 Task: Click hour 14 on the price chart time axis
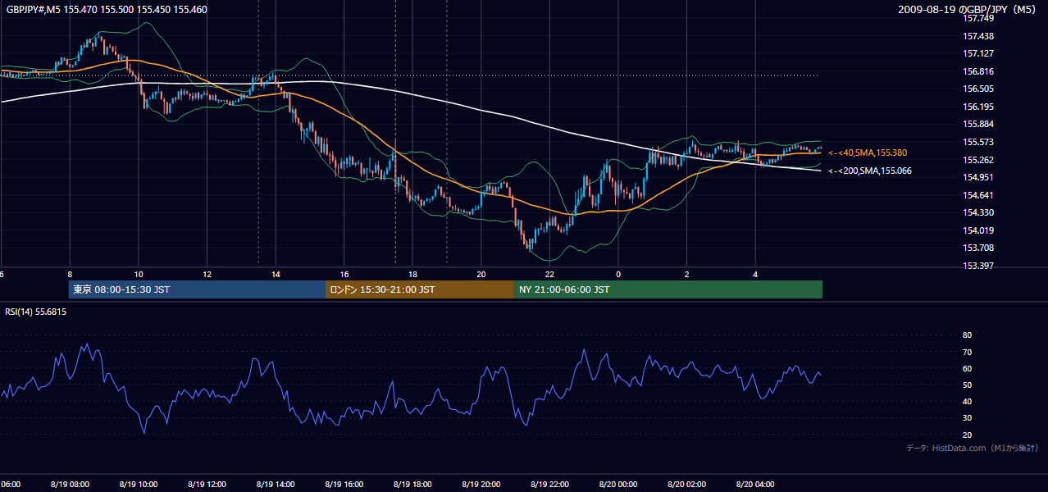pyautogui.click(x=276, y=274)
